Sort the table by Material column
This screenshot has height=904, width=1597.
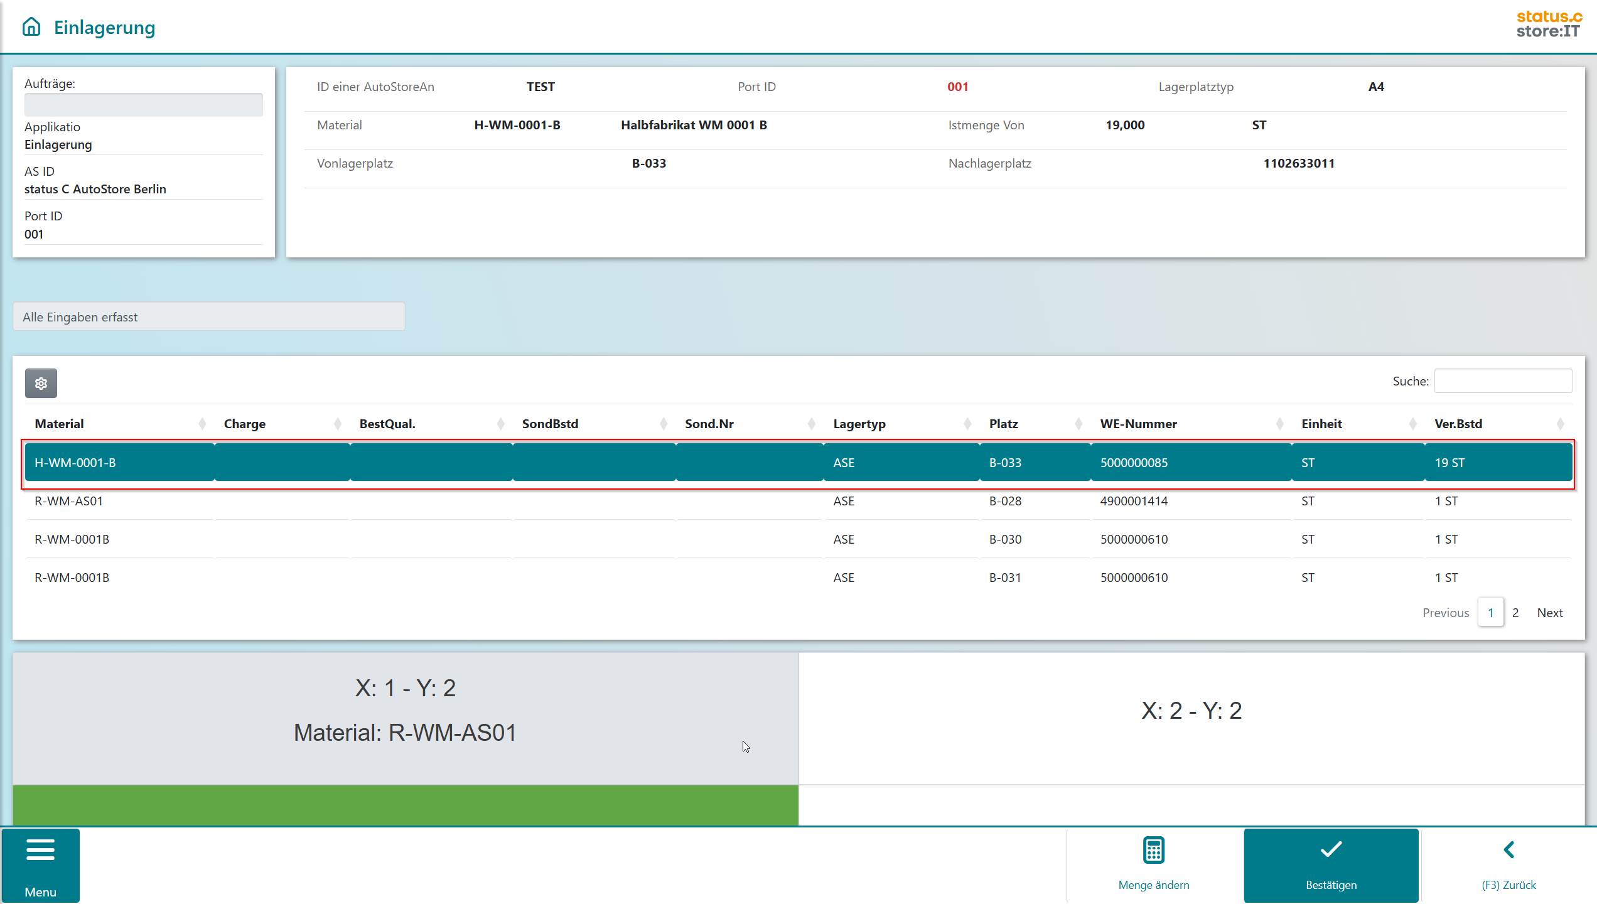(60, 424)
